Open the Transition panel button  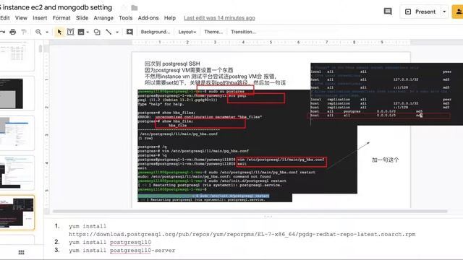point(243,32)
